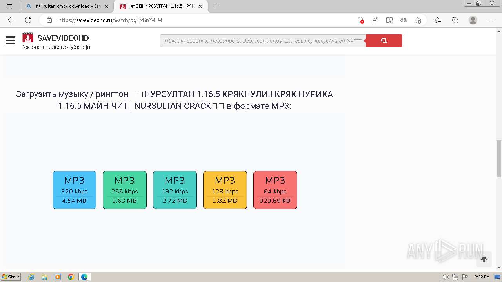Open the network tray icon
Image resolution: width=502 pixels, height=282 pixels.
(x=455, y=277)
